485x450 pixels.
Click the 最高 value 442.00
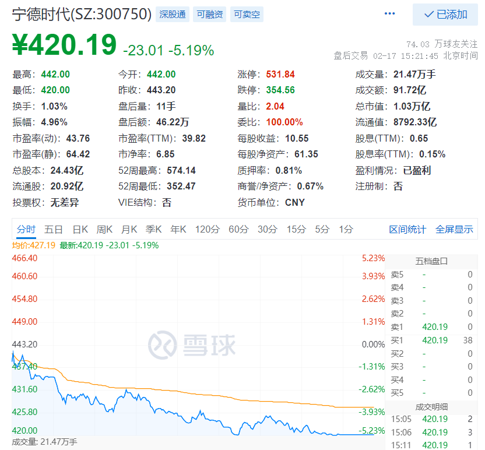click(x=55, y=74)
